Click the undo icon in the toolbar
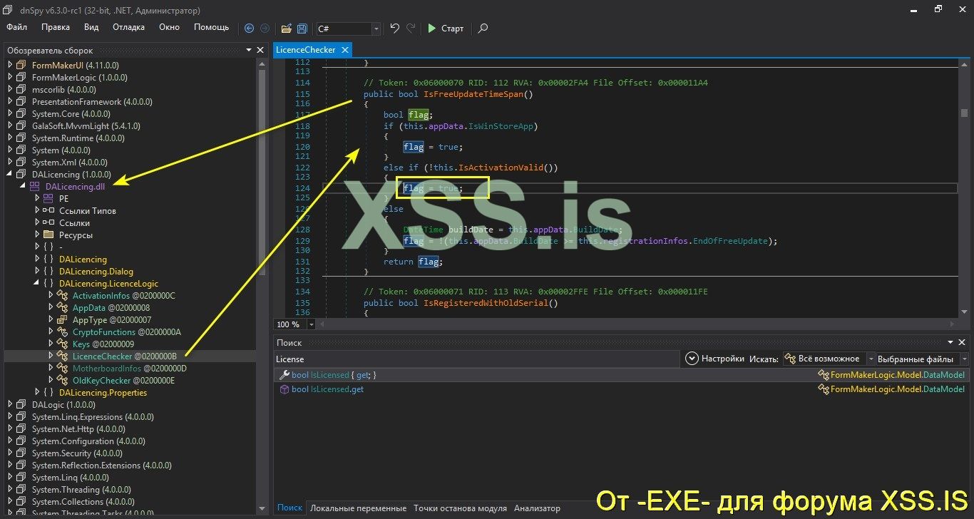The height and width of the screenshot is (519, 974). point(394,29)
